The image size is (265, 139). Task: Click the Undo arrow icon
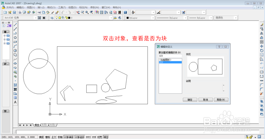pyautogui.click(x=63, y=12)
